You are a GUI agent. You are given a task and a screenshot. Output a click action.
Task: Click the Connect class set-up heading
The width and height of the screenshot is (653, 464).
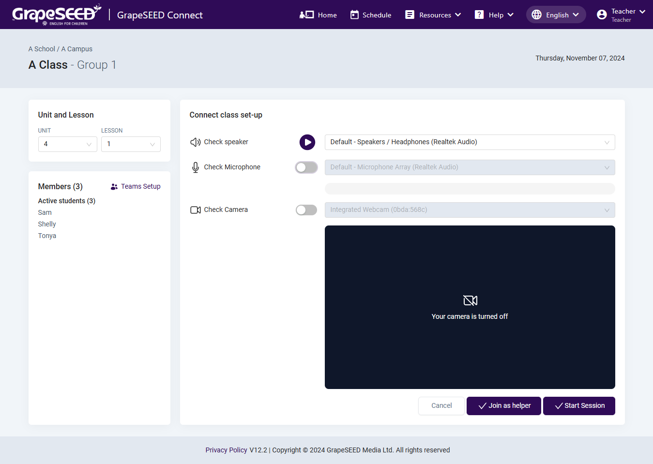(x=226, y=115)
